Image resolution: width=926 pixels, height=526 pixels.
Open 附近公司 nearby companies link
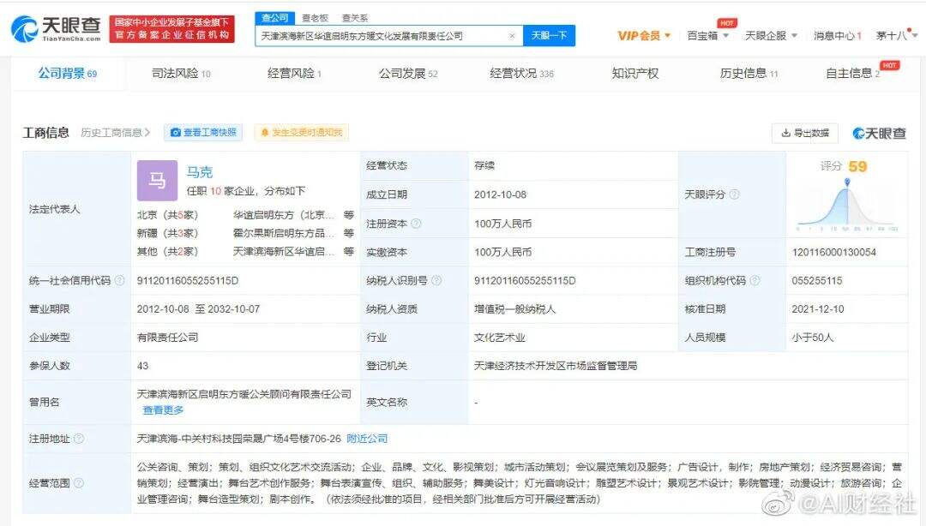[x=367, y=439]
